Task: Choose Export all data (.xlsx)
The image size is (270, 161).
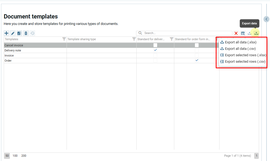Action: tap(241, 42)
